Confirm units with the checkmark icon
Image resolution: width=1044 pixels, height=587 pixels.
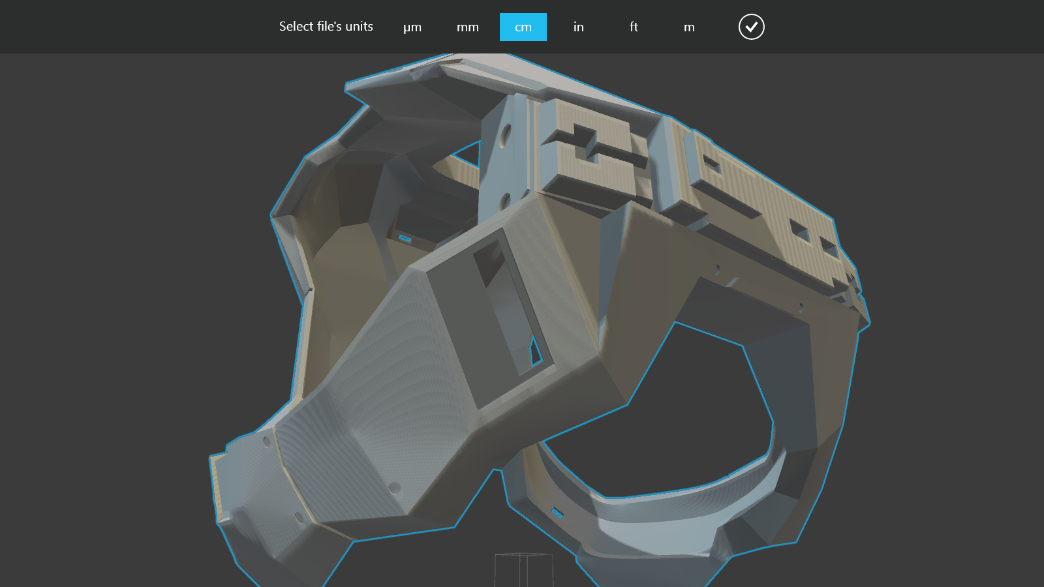[751, 27]
